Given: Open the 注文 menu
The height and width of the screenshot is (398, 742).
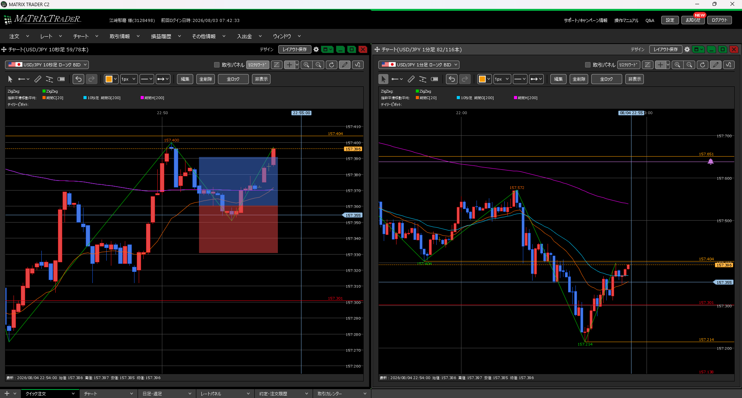Looking at the screenshot, I should coord(19,36).
